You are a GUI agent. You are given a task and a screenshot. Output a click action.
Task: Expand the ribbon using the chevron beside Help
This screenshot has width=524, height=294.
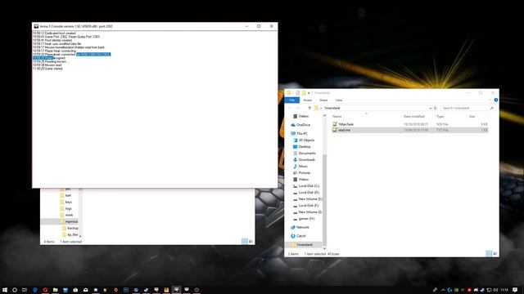(490, 100)
